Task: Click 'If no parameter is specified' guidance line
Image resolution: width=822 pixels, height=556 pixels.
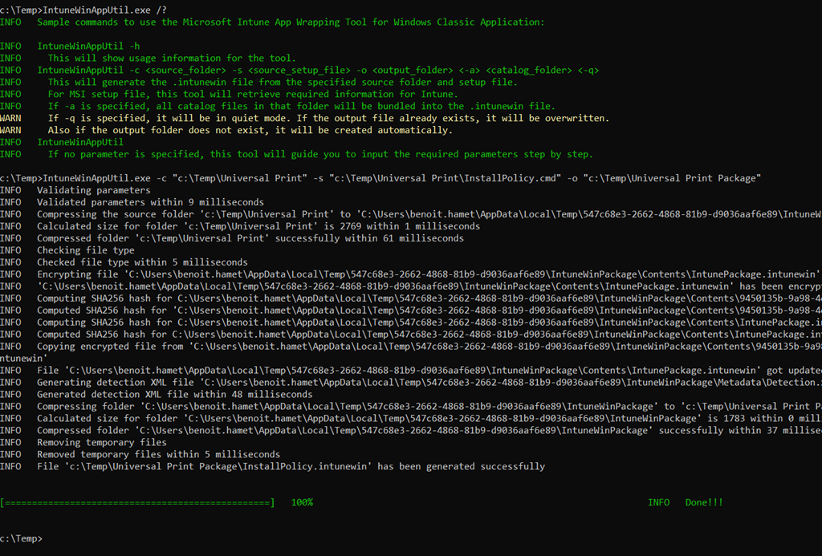Action: pyautogui.click(x=297, y=155)
